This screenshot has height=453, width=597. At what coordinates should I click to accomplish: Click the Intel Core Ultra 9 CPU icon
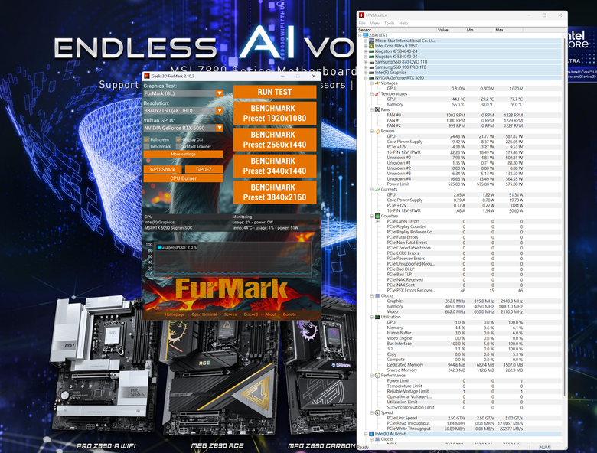pos(372,46)
